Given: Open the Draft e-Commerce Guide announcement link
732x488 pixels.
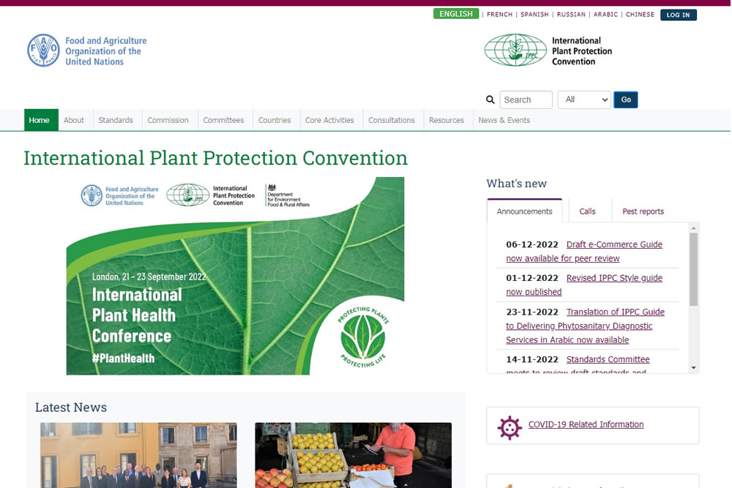Looking at the screenshot, I should click(x=613, y=244).
